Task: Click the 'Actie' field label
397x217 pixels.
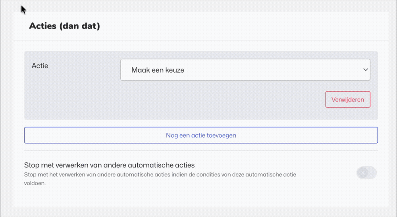Action: 40,66
